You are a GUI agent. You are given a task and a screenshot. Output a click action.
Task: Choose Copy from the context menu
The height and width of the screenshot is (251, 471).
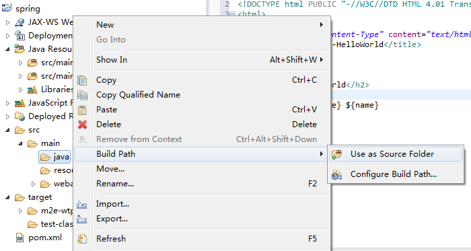click(x=202, y=80)
